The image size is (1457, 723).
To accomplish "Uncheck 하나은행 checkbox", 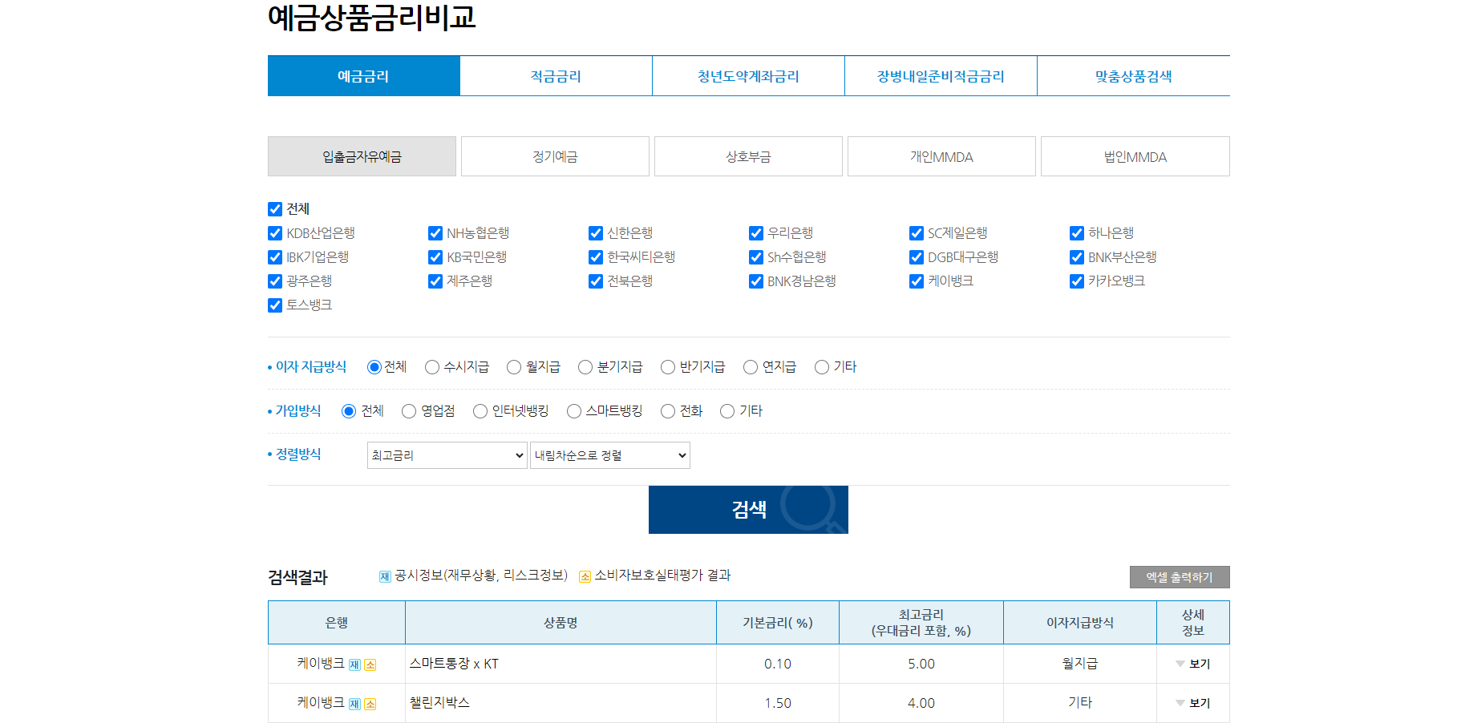I will (x=1077, y=233).
